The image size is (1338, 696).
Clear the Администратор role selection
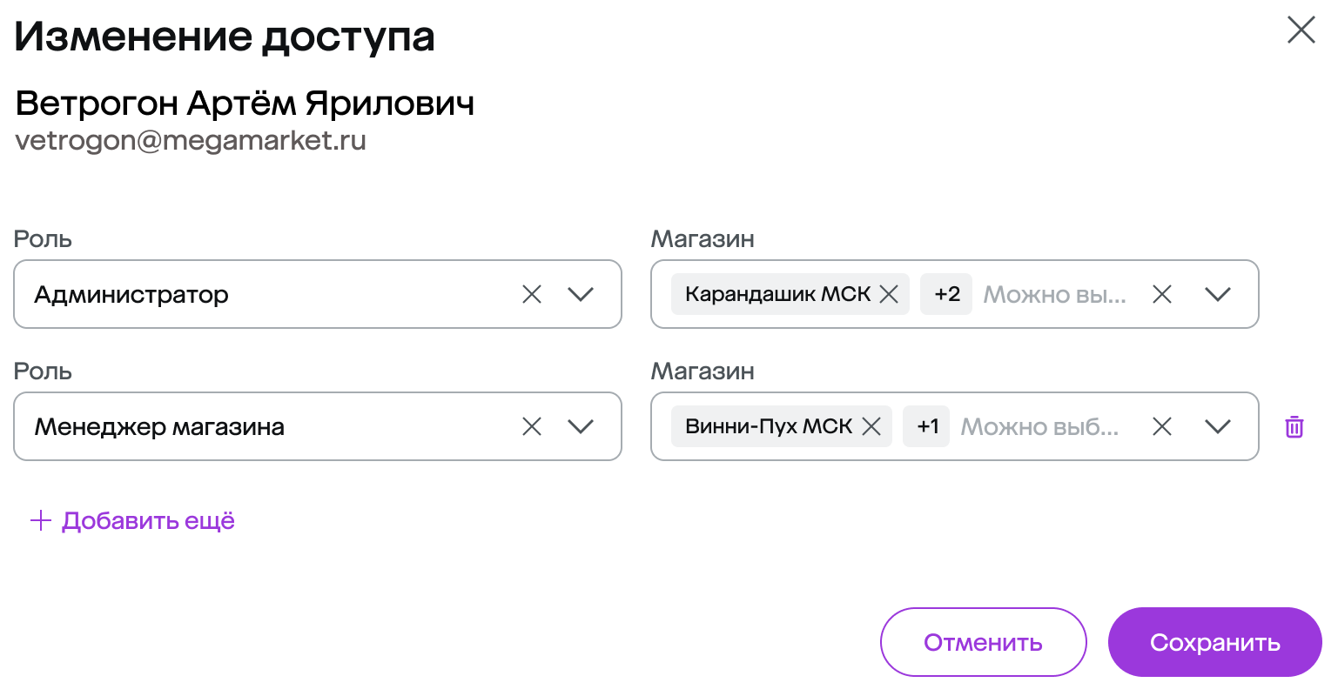(532, 295)
